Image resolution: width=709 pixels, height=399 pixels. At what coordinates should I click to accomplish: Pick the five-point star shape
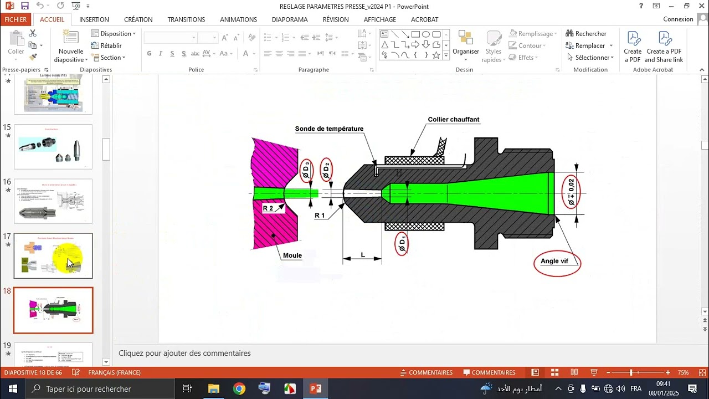436,55
